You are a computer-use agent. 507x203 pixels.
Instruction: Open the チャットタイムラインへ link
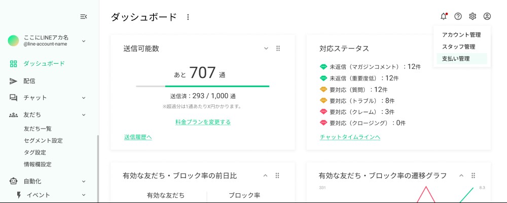[x=350, y=137]
